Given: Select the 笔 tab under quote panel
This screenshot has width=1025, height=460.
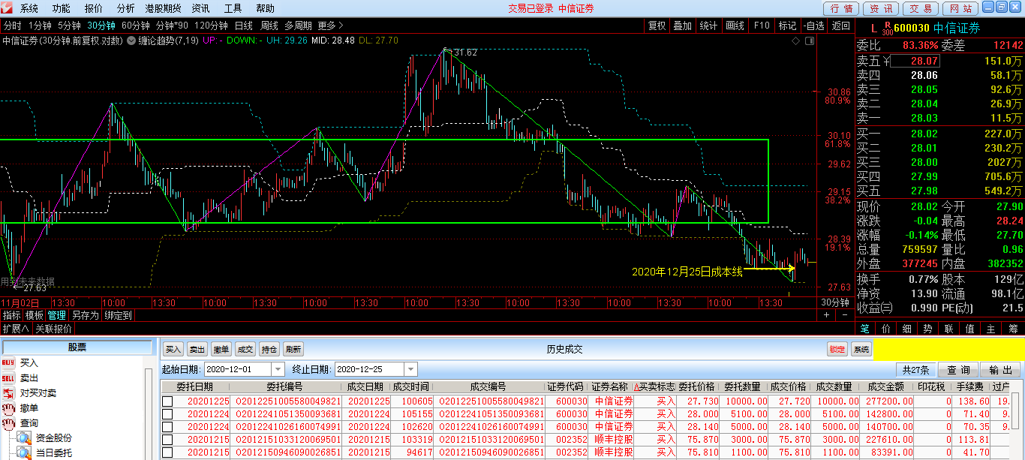Looking at the screenshot, I should pyautogui.click(x=865, y=329).
